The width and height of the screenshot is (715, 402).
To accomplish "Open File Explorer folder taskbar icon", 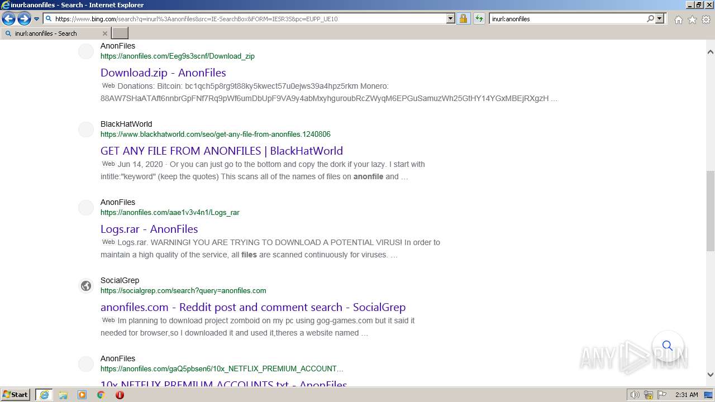I will coord(63,395).
